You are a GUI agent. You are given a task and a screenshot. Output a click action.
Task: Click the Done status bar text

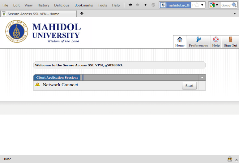[7, 159]
